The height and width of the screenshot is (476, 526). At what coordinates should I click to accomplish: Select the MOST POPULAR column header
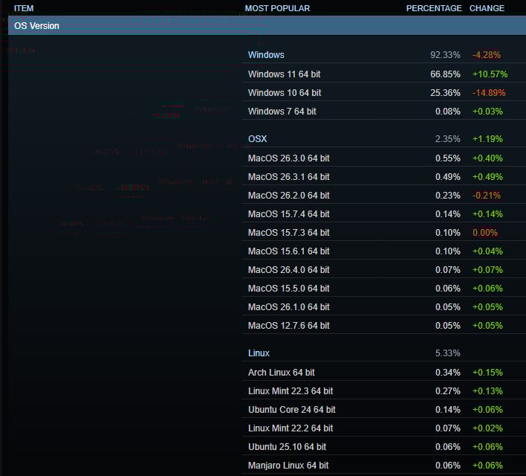point(277,8)
